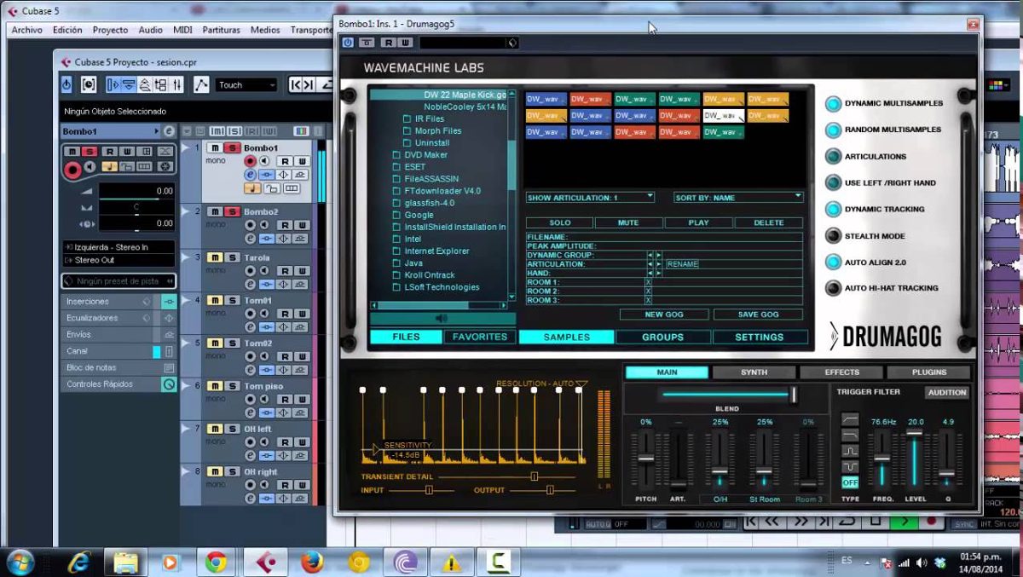This screenshot has width=1023, height=577.
Task: Click the file preview speaker bar in Drumagog
Action: coord(442,318)
